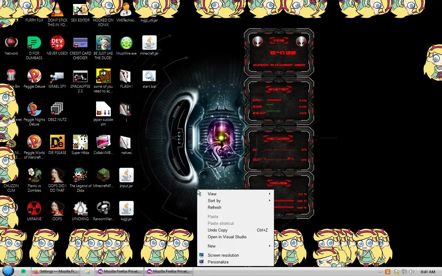442x276 pixels.
Task: Select the minecraft.jar file icon
Action: tap(149, 43)
